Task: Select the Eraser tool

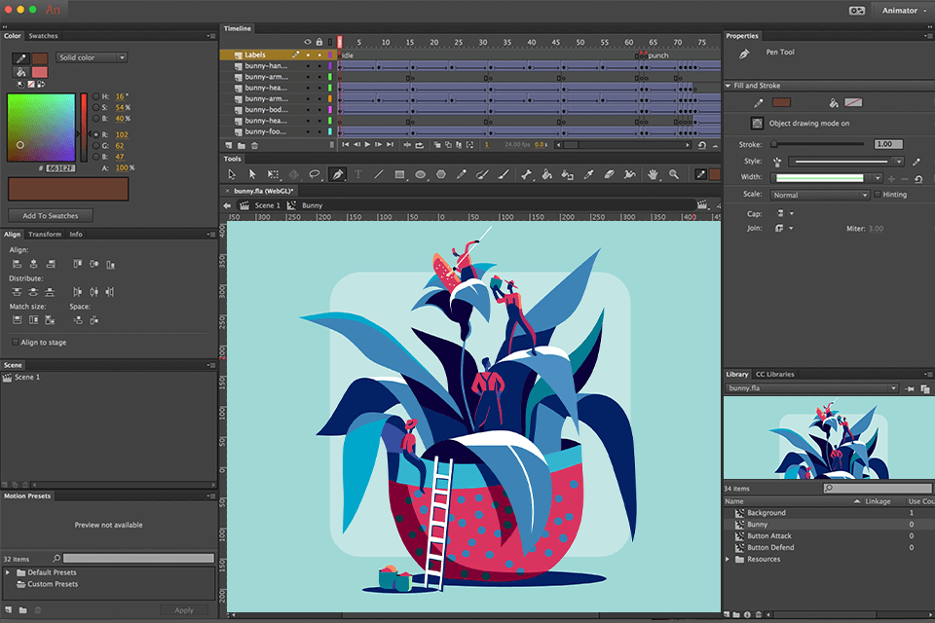Action: click(x=609, y=174)
